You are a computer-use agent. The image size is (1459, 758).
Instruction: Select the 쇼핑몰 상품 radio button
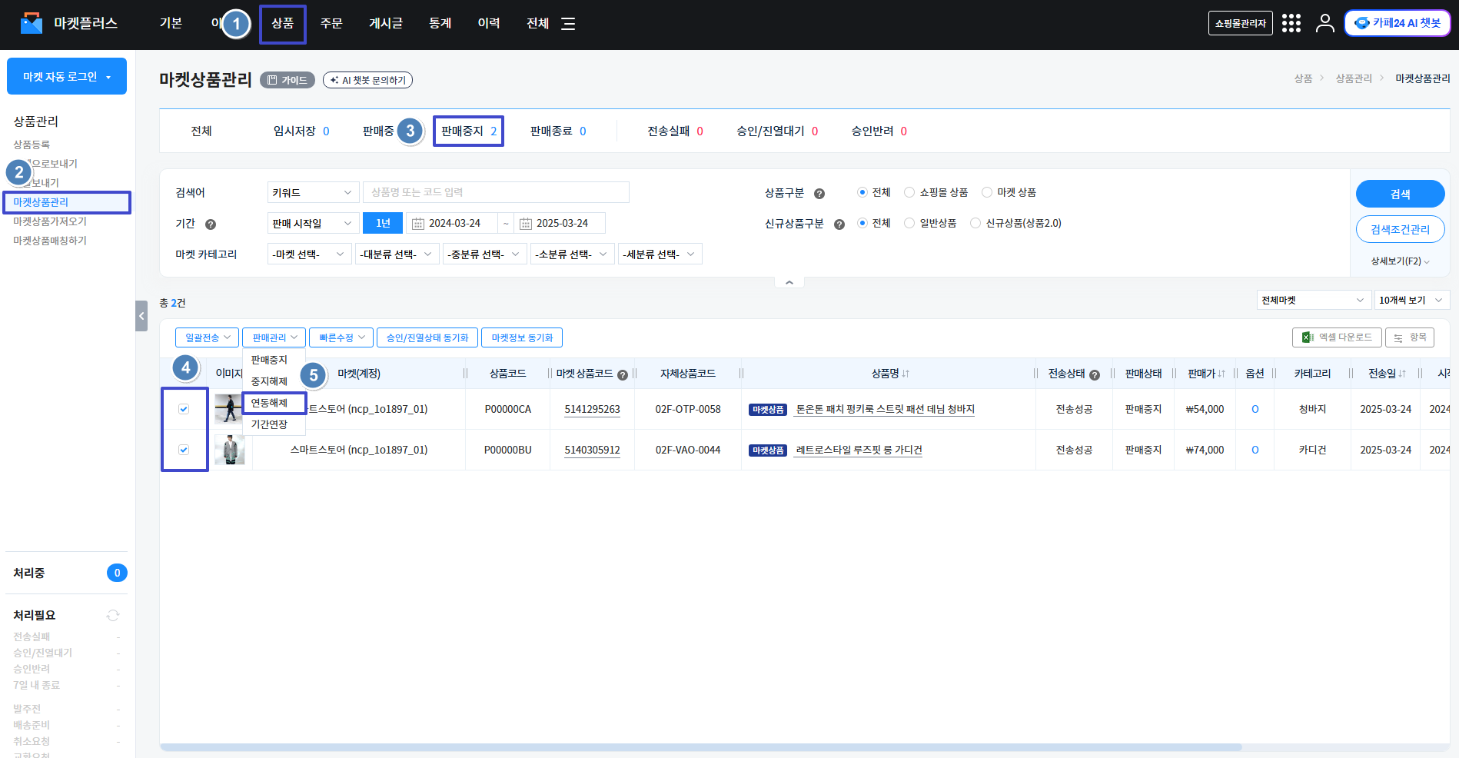(909, 192)
